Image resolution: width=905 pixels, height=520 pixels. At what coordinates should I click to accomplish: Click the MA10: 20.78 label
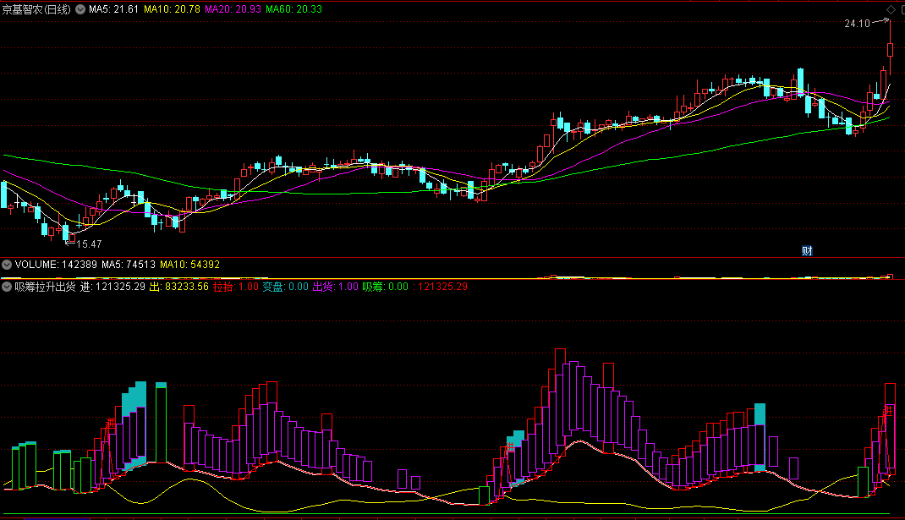[172, 9]
